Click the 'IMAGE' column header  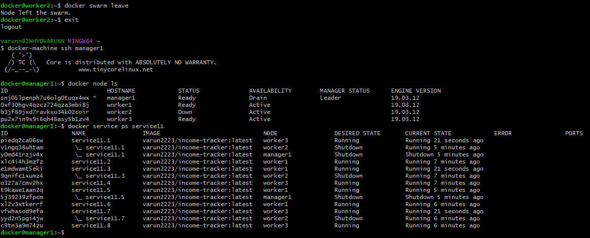151,133
